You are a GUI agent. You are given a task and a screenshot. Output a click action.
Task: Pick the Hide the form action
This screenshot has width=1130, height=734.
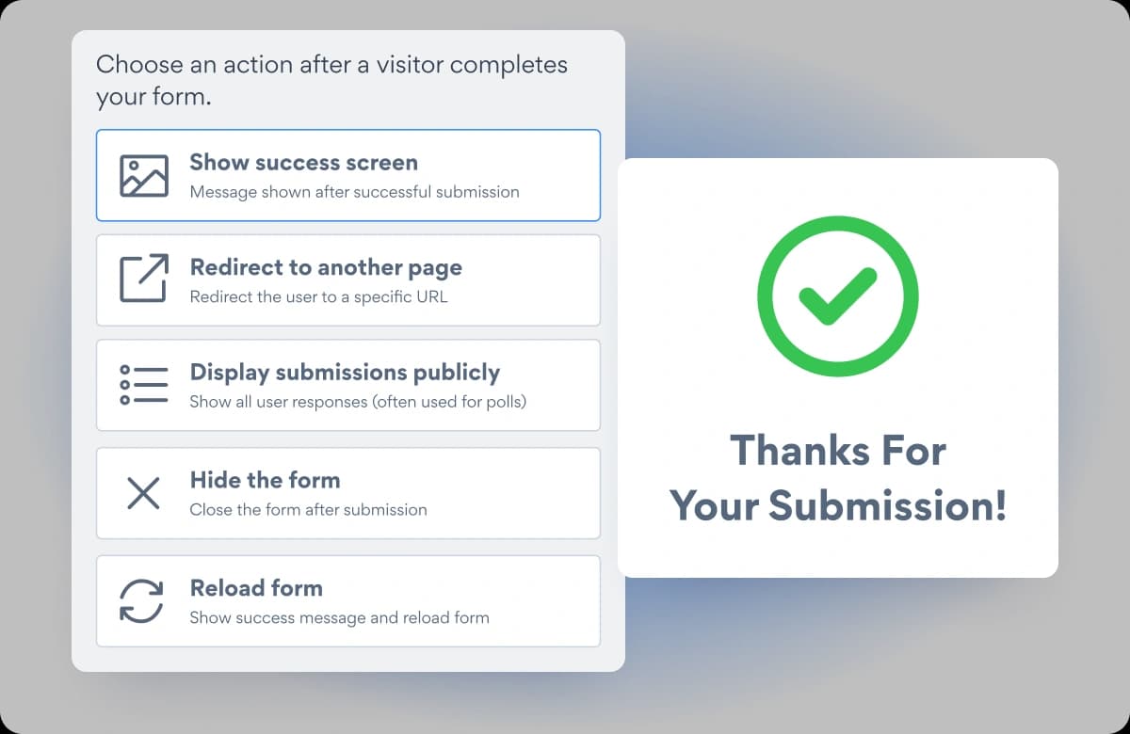click(x=348, y=493)
